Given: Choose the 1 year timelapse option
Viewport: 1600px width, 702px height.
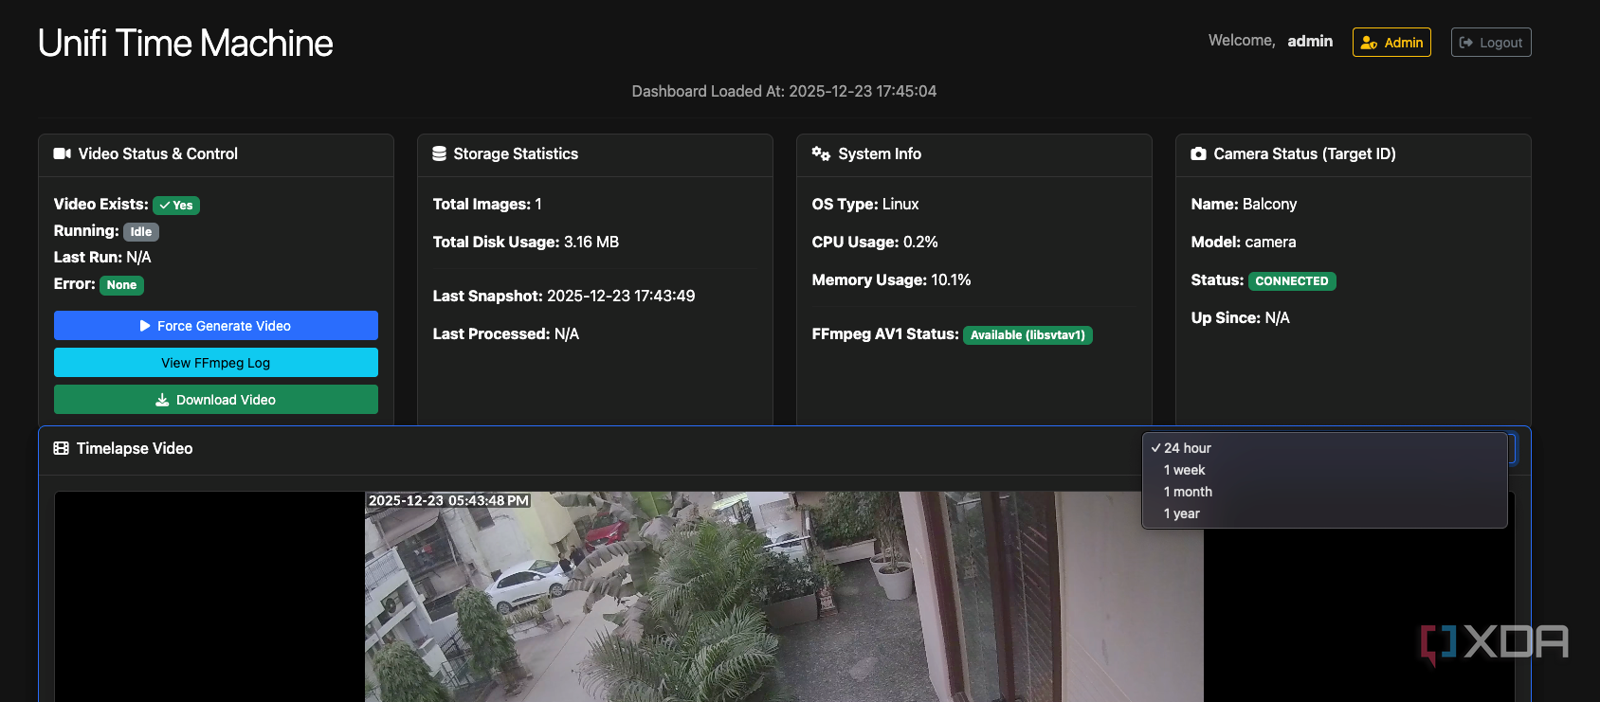Looking at the screenshot, I should pyautogui.click(x=1325, y=513).
